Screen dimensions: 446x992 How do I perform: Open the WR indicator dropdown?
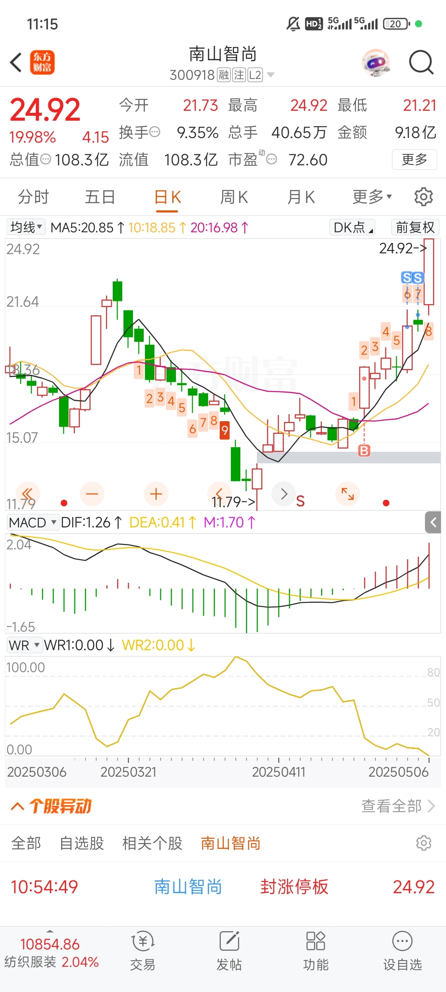coord(24,645)
